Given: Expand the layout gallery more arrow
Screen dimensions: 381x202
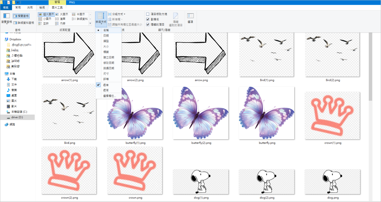Looking at the screenshot, I should click(90, 23).
